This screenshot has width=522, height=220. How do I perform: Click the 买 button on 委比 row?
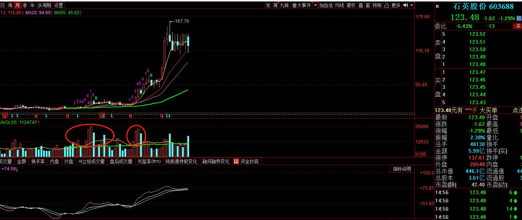pos(518,26)
